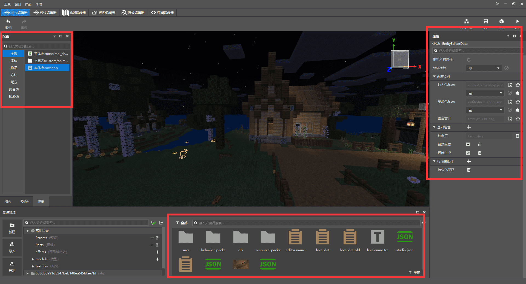Expand the 5538b5991d5247beb140ea5f5fdae7fd folder node
This screenshot has width=526, height=284.
tap(27, 273)
